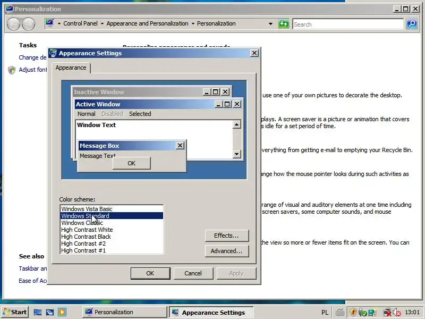Click Appearance and Personalization breadcrumb

coord(147,23)
